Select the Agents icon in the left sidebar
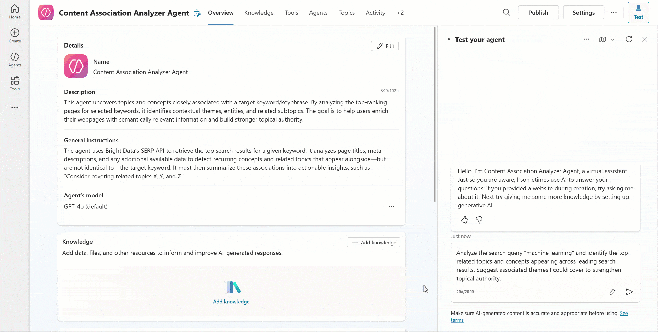This screenshot has height=332, width=658. point(14,60)
